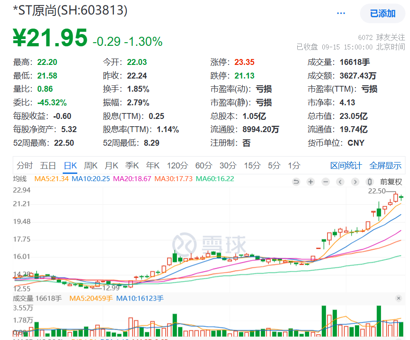Click the MA20:18.67 moving average label
The image size is (410, 340).
pyautogui.click(x=132, y=179)
